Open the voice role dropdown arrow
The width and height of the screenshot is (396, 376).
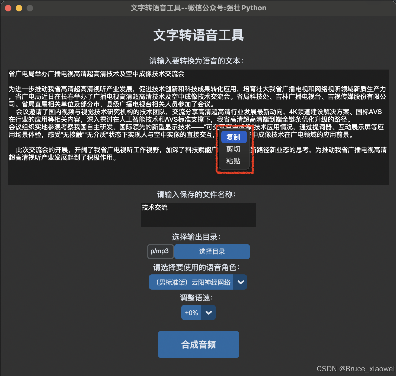(x=240, y=282)
